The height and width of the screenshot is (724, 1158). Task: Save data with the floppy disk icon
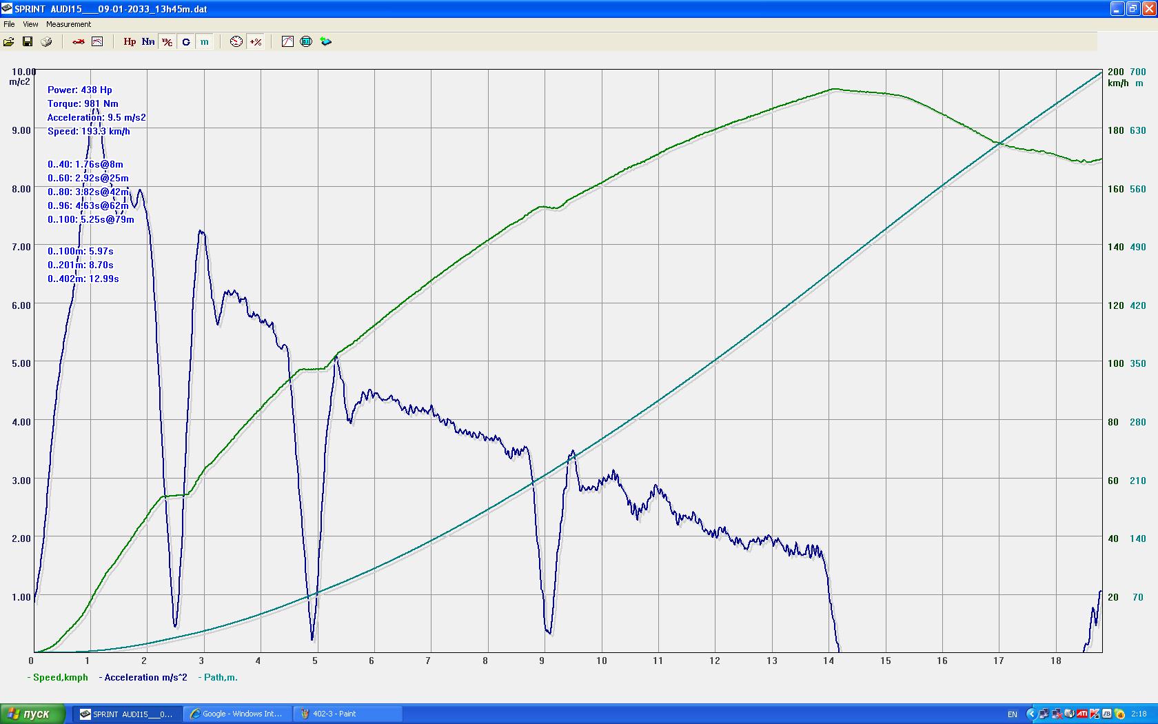28,42
